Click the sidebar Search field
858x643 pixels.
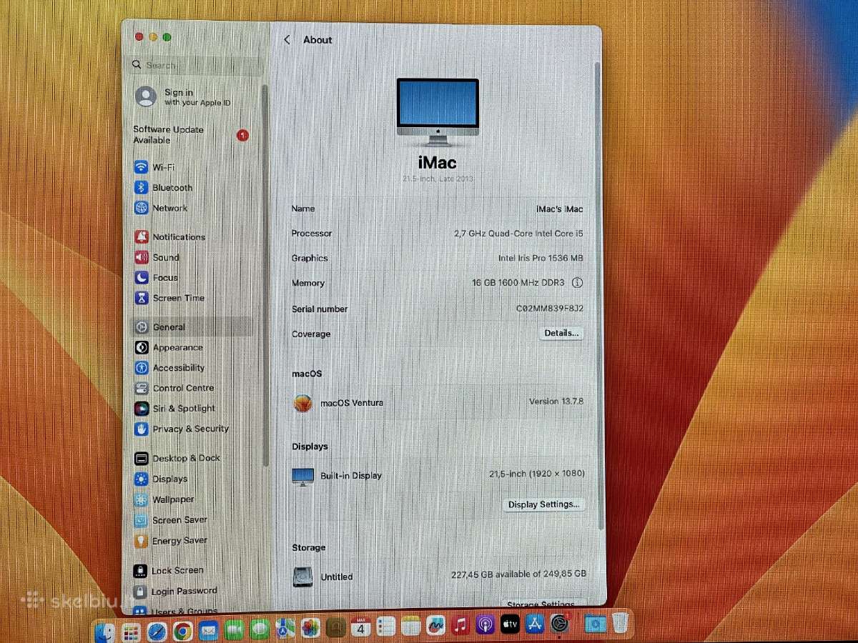[x=197, y=65]
